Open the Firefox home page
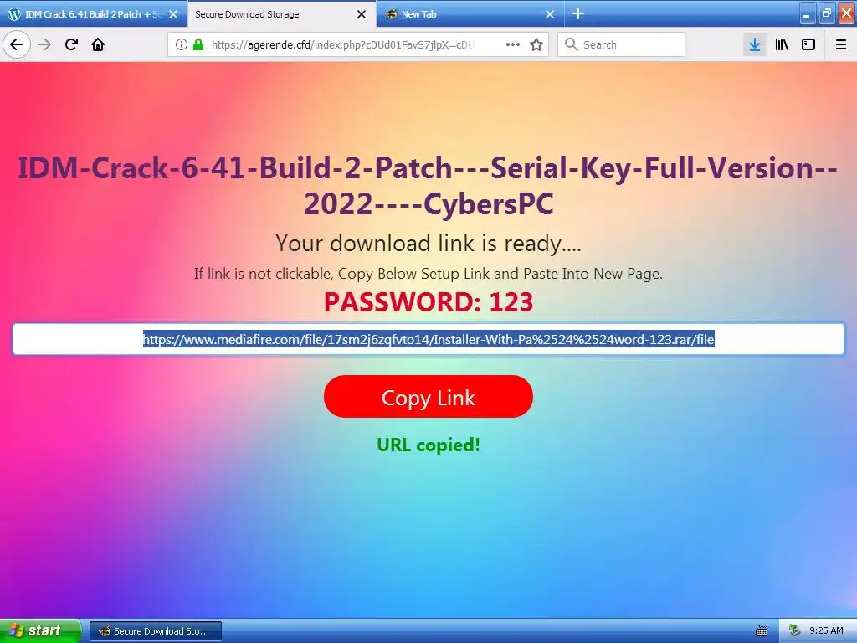Viewport: 857px width, 643px height. click(x=98, y=44)
